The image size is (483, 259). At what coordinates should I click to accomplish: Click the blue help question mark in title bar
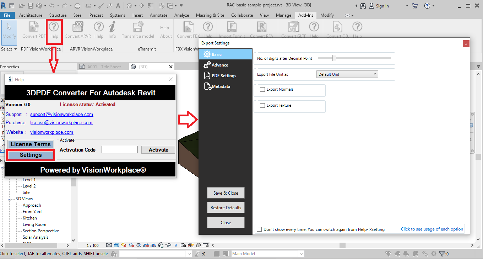427,6
